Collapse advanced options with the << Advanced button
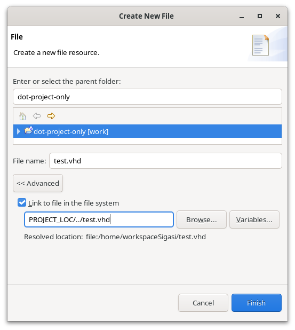This screenshot has width=295, height=330. [x=38, y=183]
